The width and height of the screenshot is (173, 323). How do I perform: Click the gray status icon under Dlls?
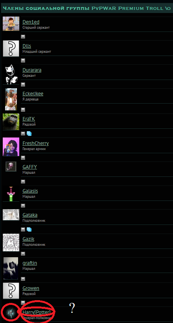23,60
